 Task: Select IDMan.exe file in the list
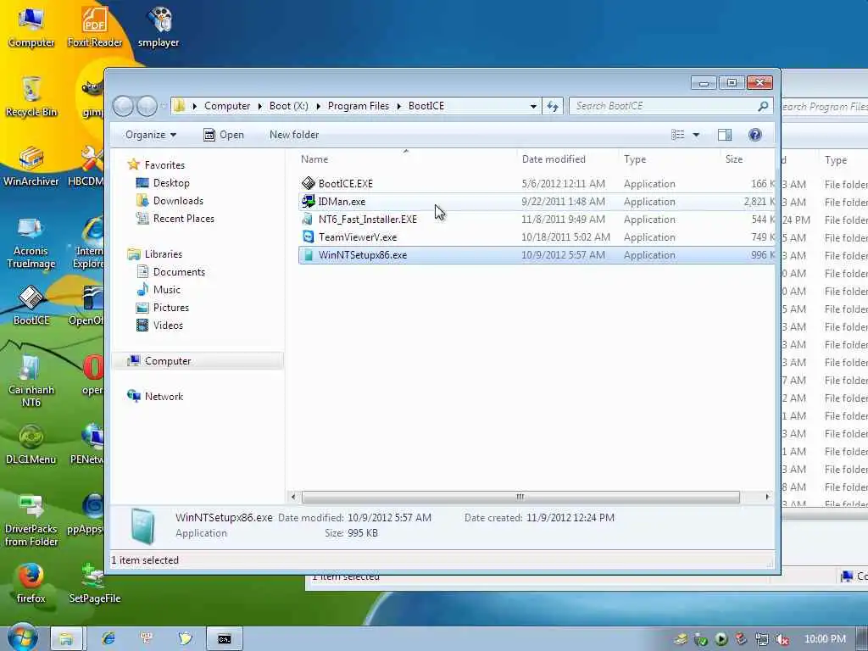pos(536,202)
